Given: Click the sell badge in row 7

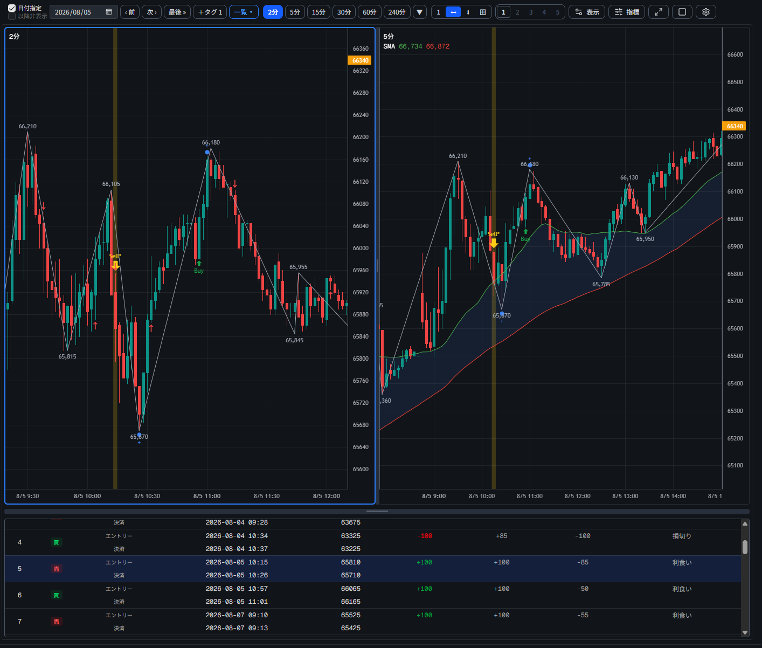Looking at the screenshot, I should click(56, 622).
